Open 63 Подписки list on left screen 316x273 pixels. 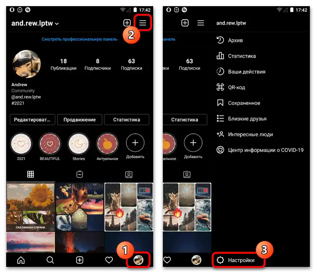[131, 64]
